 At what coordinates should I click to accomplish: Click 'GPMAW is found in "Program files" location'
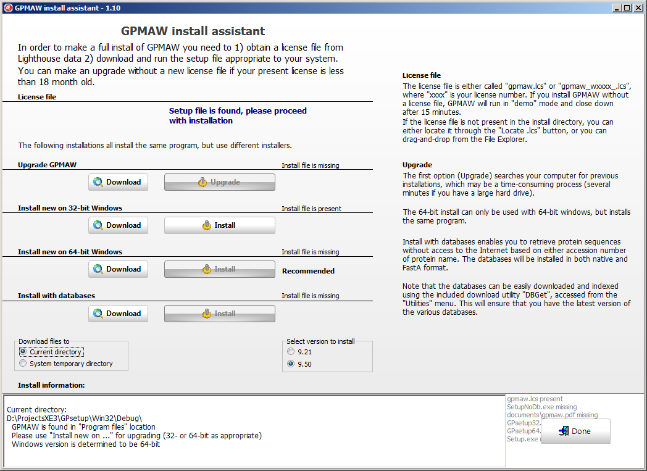tap(84, 427)
